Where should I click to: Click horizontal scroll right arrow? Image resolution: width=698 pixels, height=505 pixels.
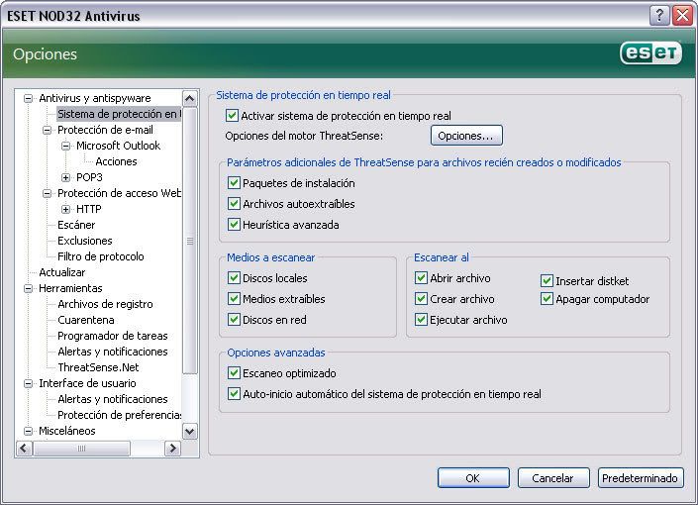pos(172,448)
